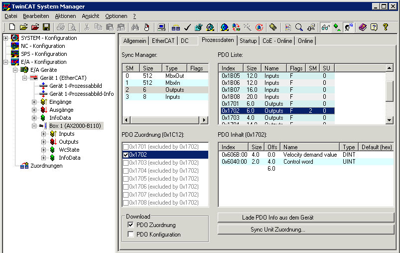Click the magic wand toolbar icon
The image size is (400, 253).
(x=247, y=27)
